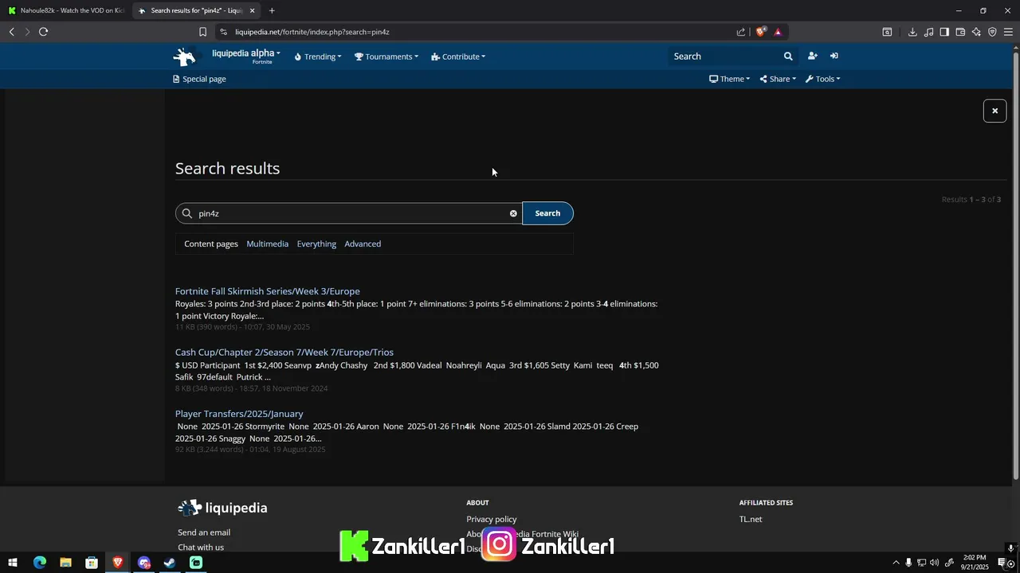This screenshot has width=1020, height=573.
Task: Open Steam from the taskbar
Action: pyautogui.click(x=170, y=563)
